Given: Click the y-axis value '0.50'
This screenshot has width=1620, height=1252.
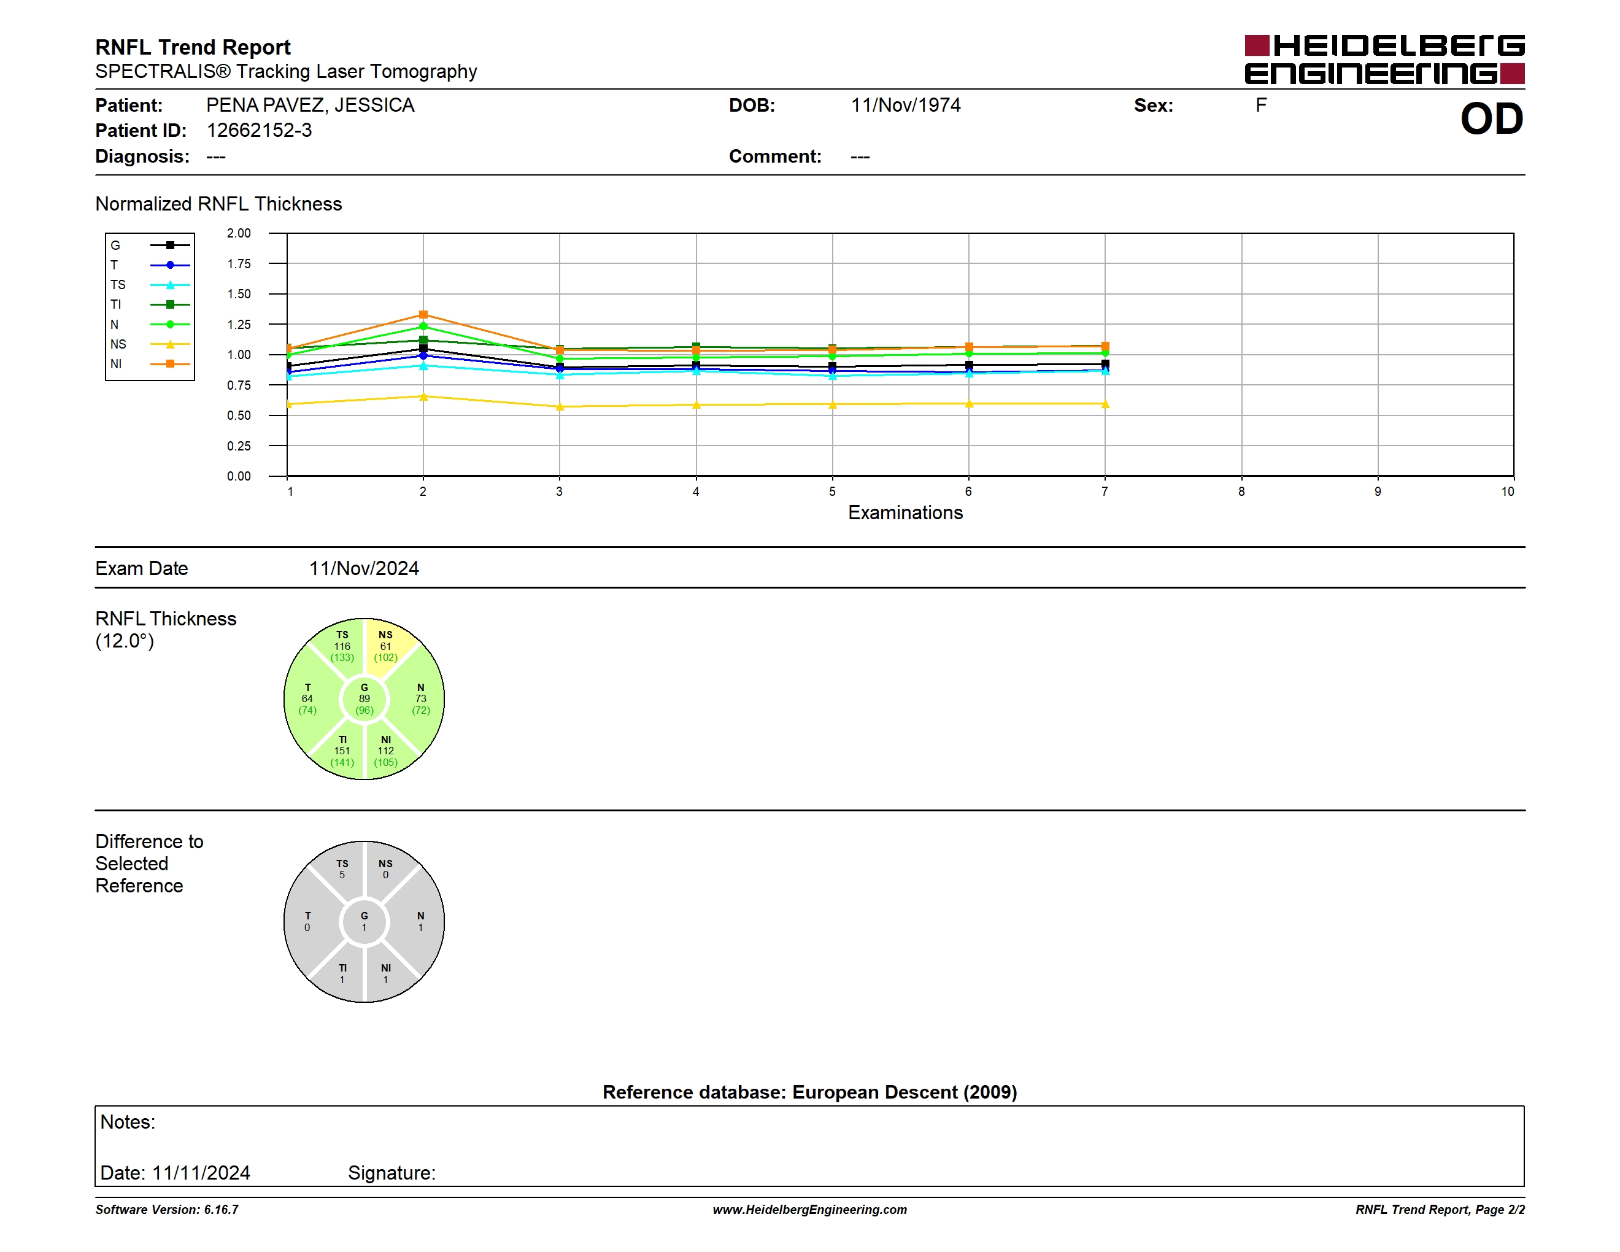Looking at the screenshot, I should (239, 415).
